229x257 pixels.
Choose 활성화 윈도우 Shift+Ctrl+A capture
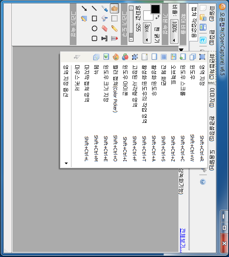[x=154, y=110]
